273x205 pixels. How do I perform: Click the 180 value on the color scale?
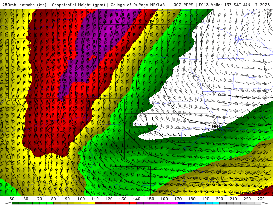tap(192, 199)
